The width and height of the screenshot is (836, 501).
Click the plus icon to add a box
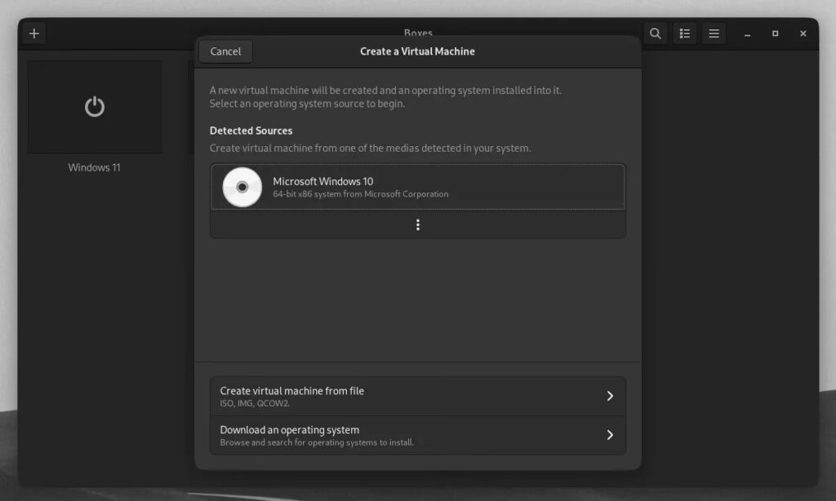pos(34,33)
